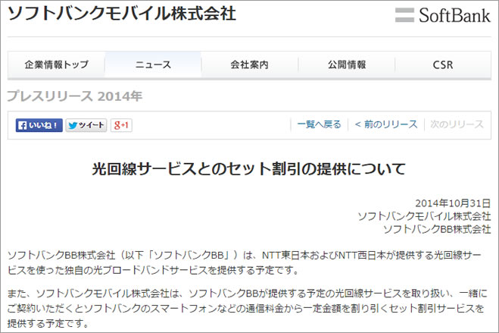Click the paragraph beginning ソフトバンクBB株式会社(以下
499x333 pixels.
(x=244, y=262)
